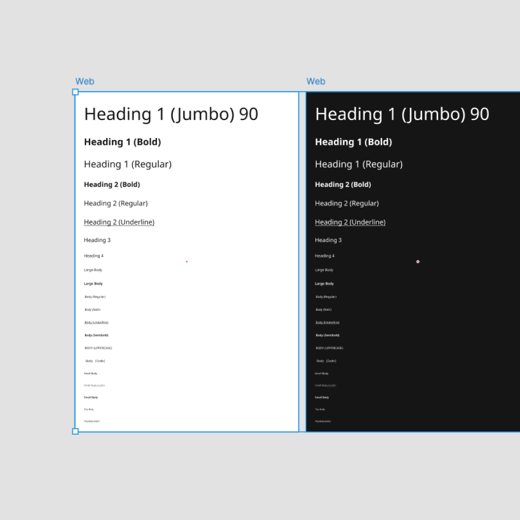Select the bold Small Body in white frame
520x520 pixels.
(x=91, y=397)
